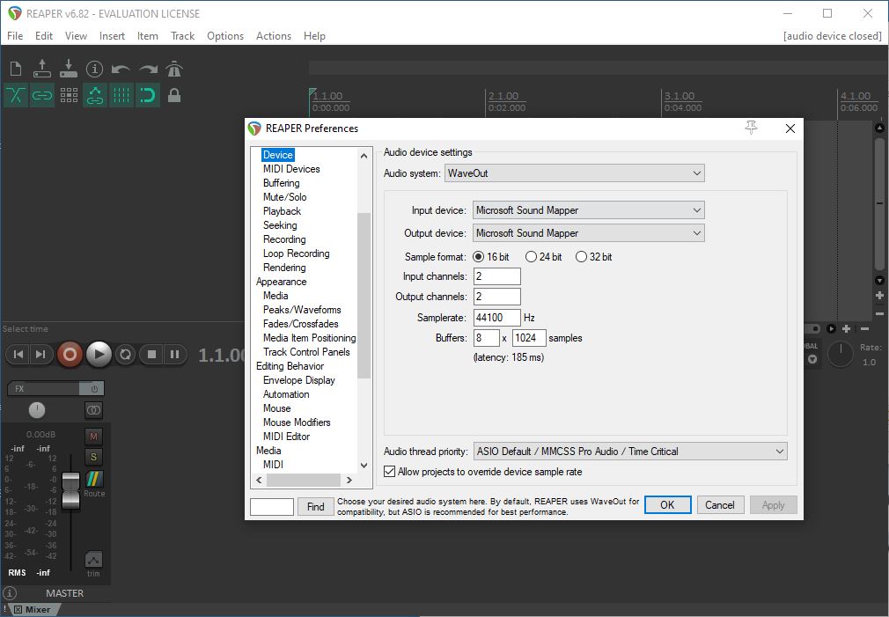Click the info icon beside the MASTER label

[x=10, y=593]
